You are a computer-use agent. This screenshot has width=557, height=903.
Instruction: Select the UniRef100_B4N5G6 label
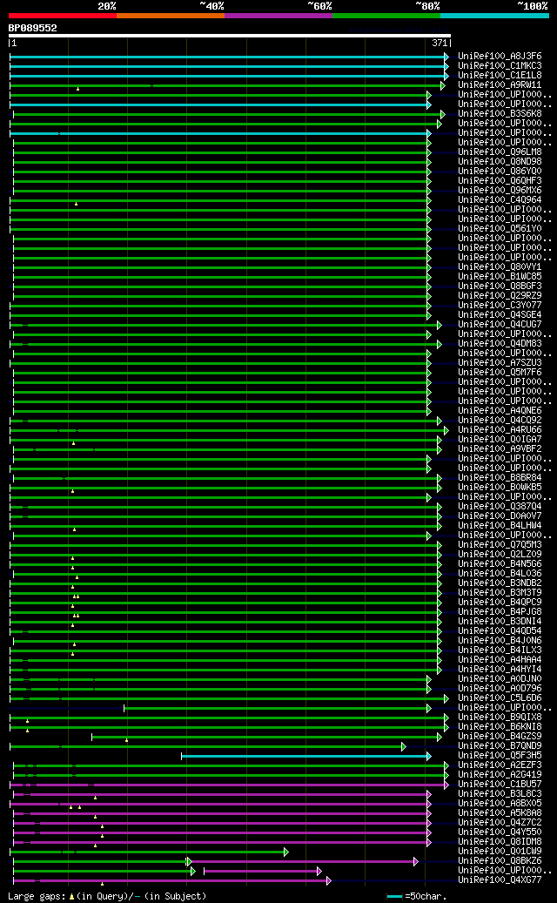pyautogui.click(x=500, y=563)
